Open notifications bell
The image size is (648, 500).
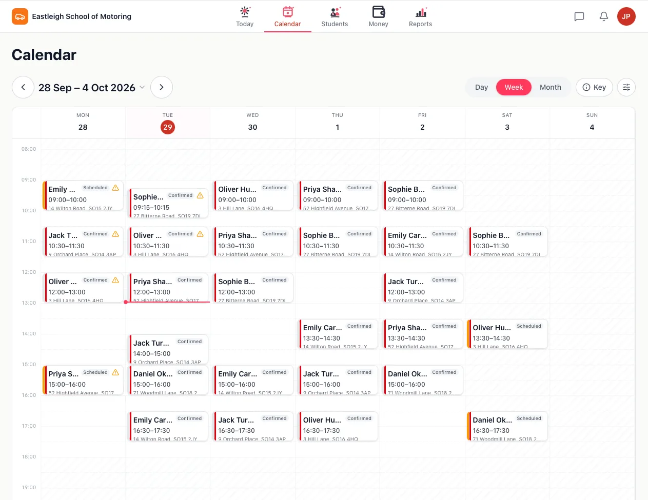[604, 16]
